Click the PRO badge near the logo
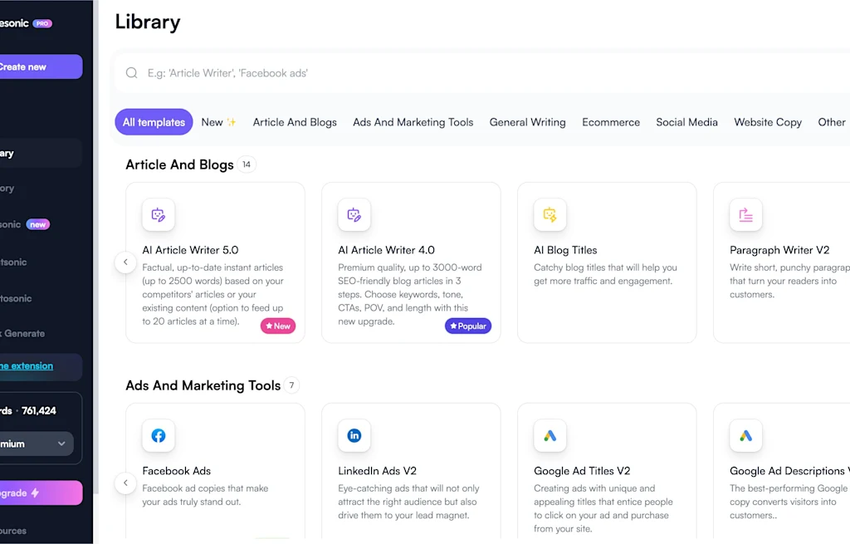The height and width of the screenshot is (544, 850). 42,23
